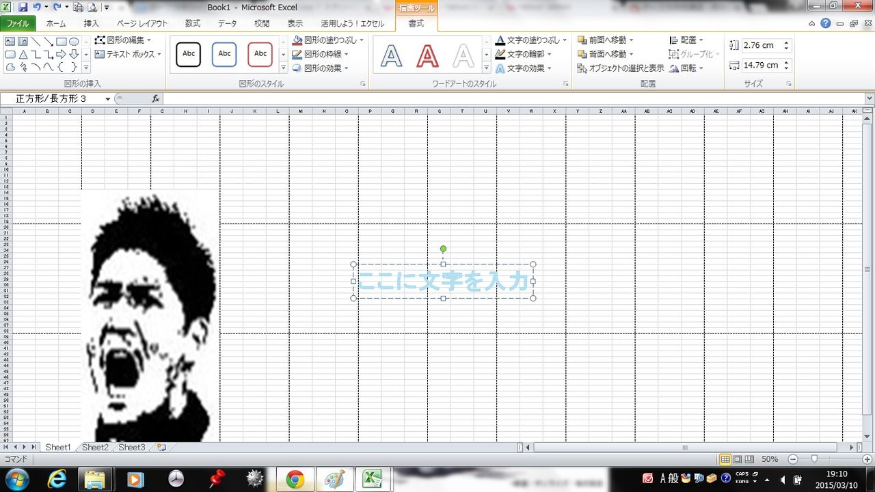Select the isosceles triangle shape
875x492 pixels.
click(23, 54)
